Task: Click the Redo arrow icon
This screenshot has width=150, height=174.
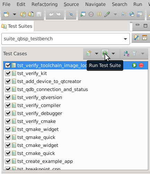Action: [x=59, y=14]
